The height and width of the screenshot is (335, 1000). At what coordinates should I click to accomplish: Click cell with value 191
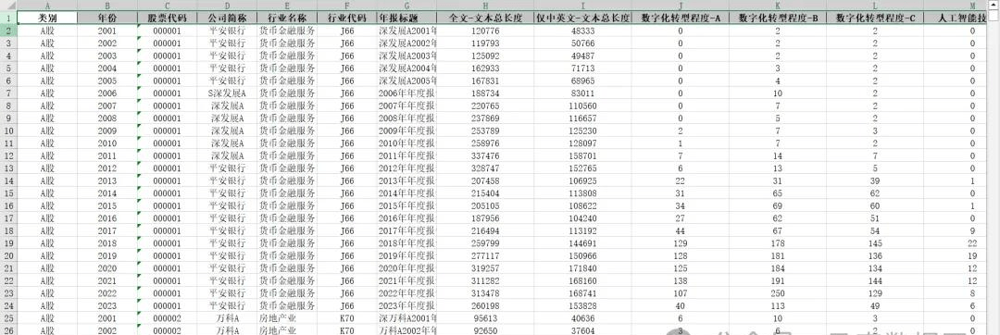[778, 281]
